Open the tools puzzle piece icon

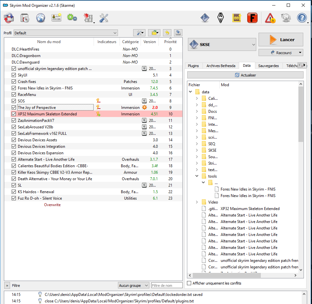(x=88, y=18)
